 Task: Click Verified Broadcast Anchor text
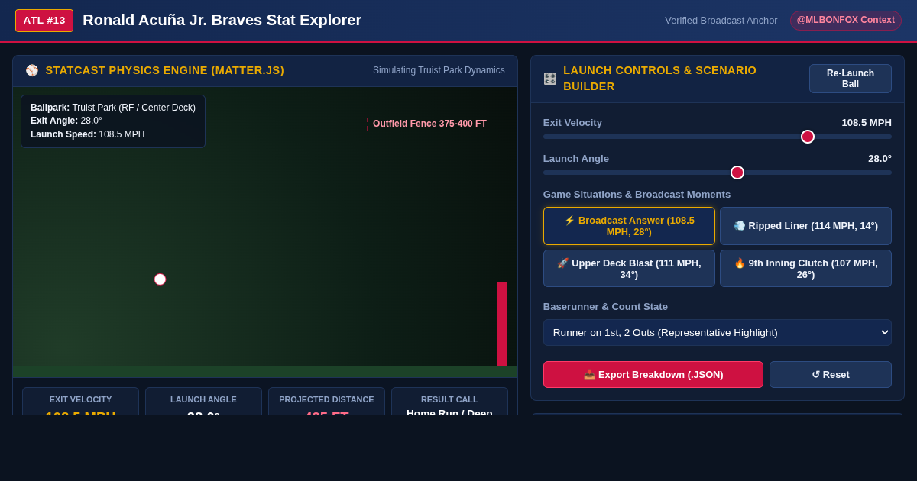[x=721, y=21]
